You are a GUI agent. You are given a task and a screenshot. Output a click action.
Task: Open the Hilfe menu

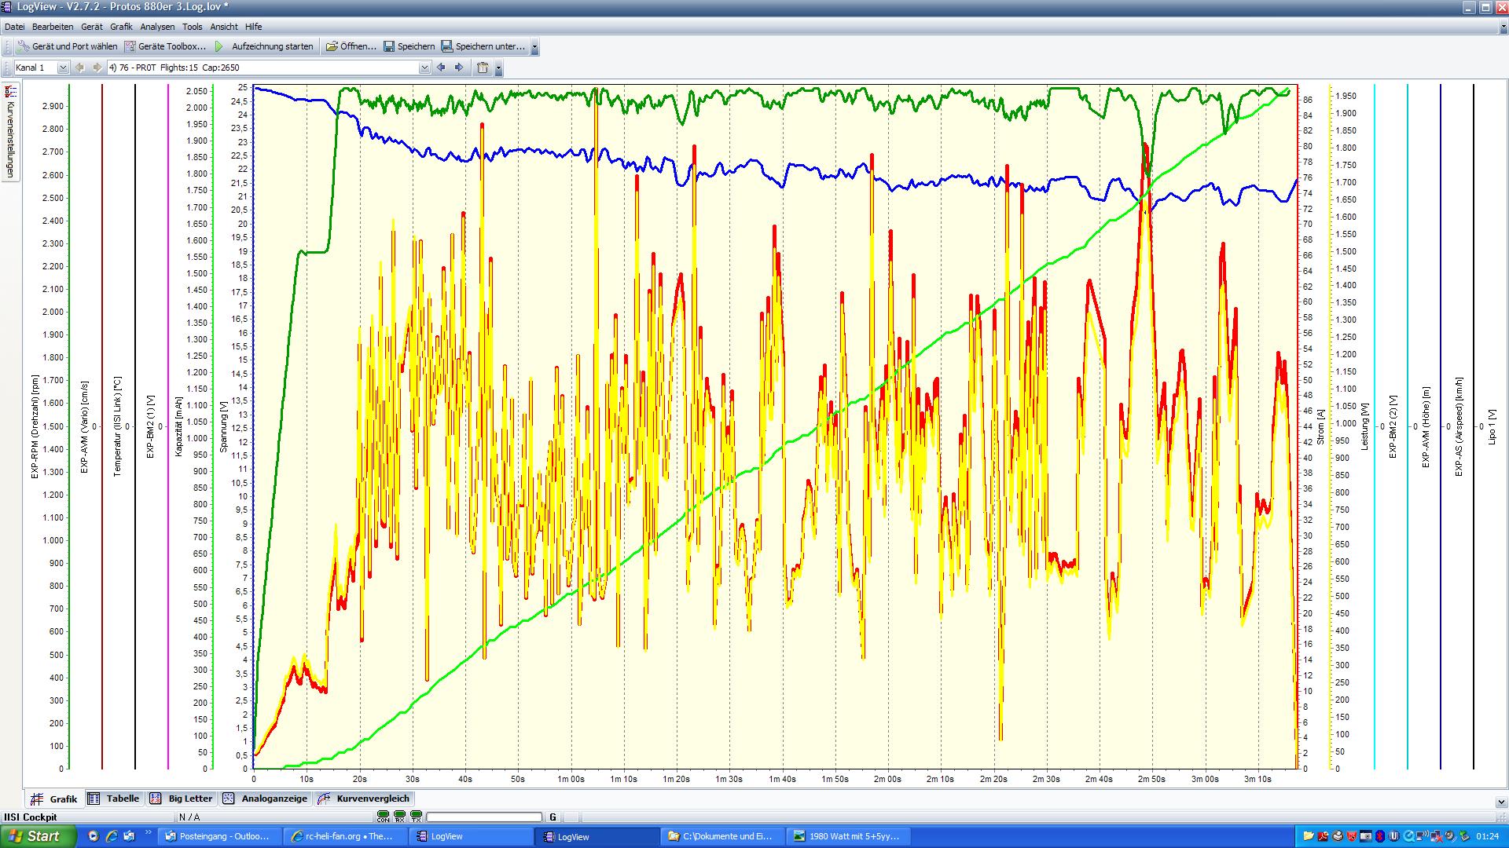253,27
